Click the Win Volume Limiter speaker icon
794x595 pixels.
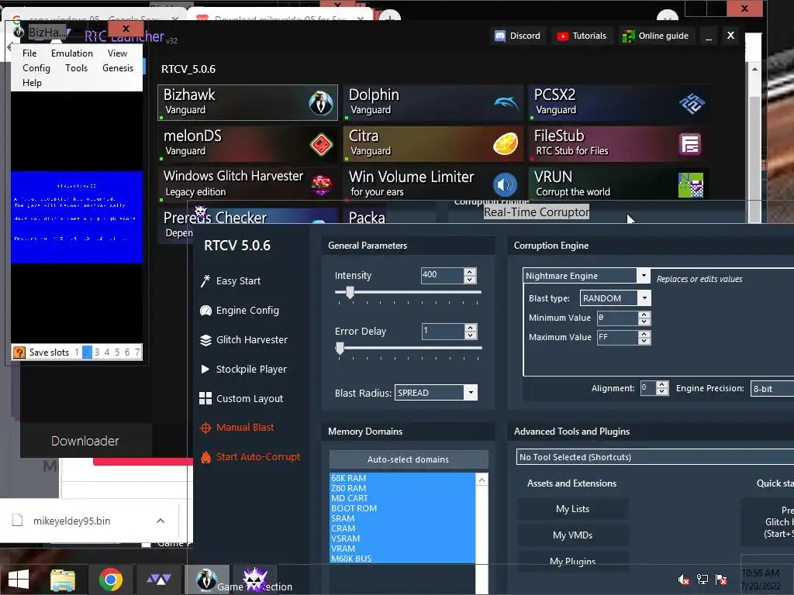point(504,185)
